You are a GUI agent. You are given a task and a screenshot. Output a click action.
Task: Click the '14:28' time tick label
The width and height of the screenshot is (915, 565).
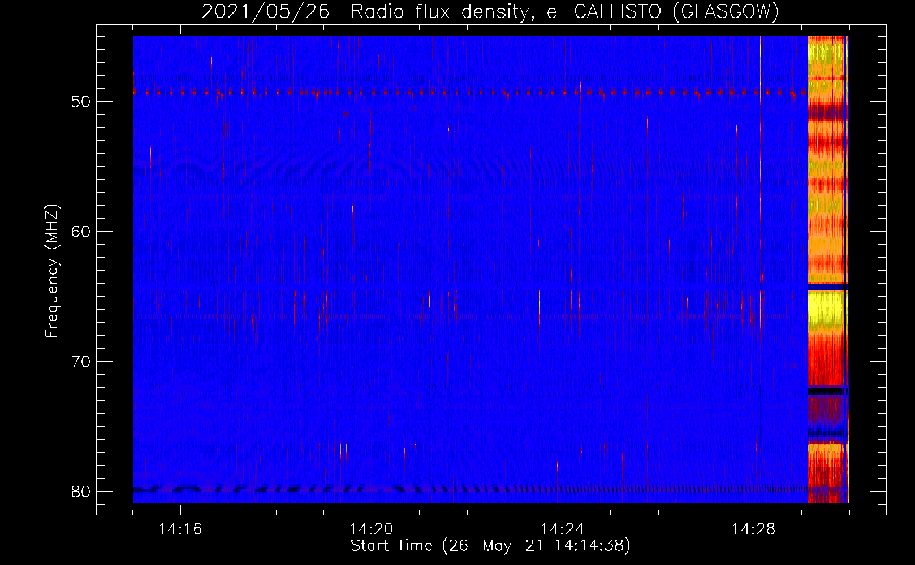click(x=753, y=529)
